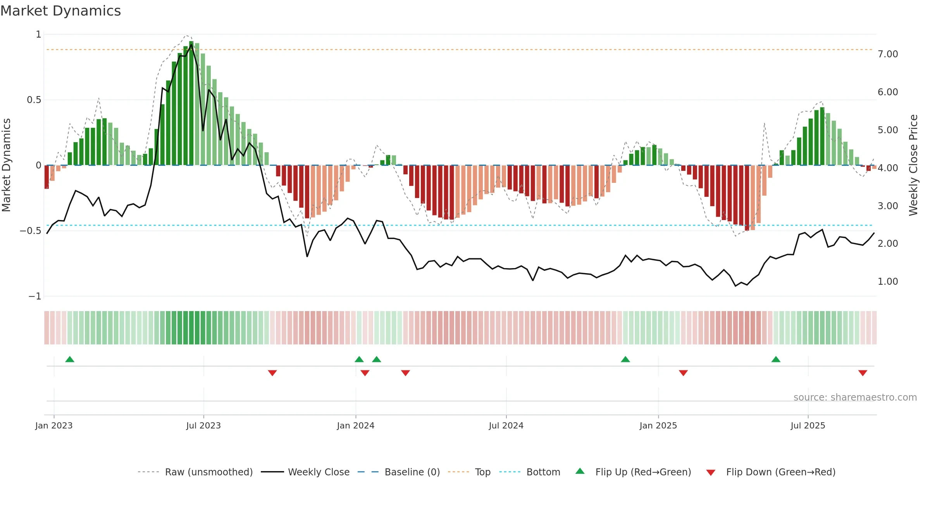Select the flip-down marker just after Jan 2025

pyautogui.click(x=683, y=373)
